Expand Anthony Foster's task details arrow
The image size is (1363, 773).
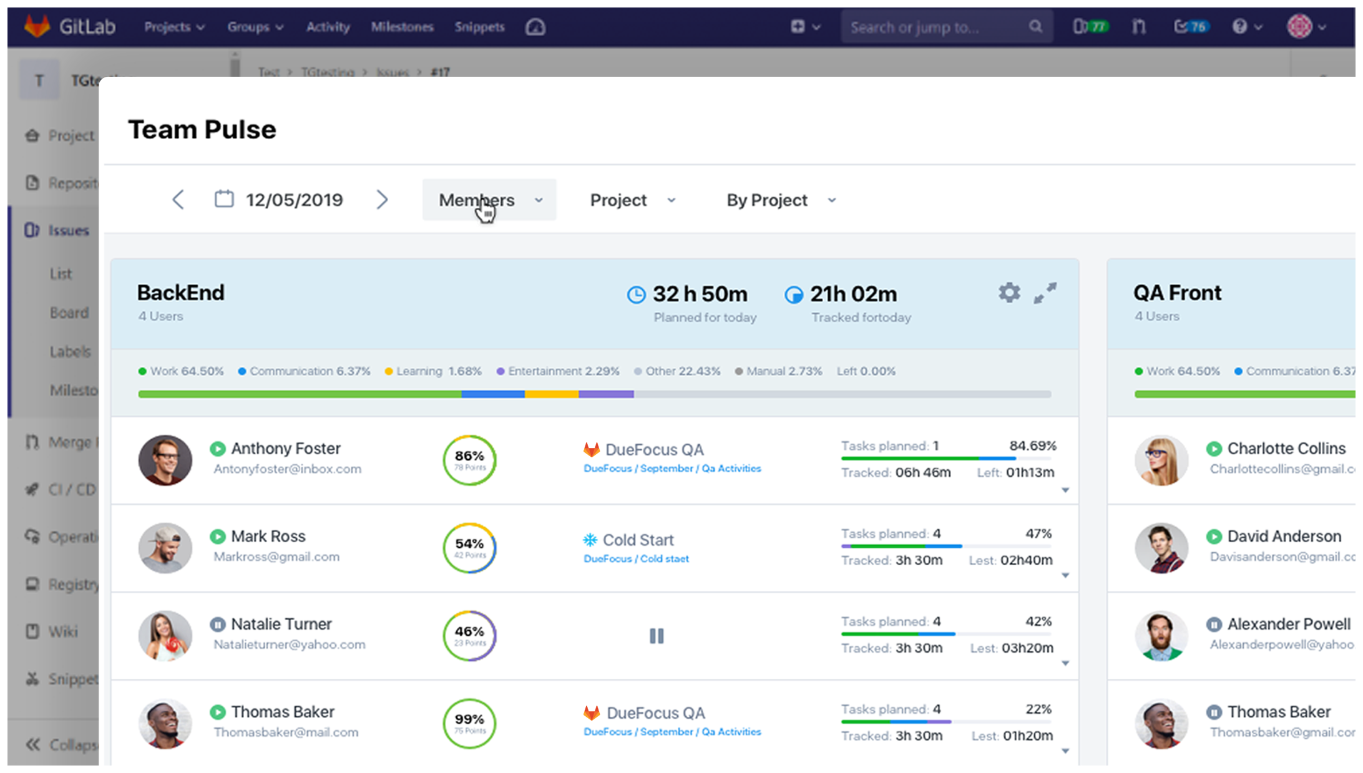click(1065, 490)
